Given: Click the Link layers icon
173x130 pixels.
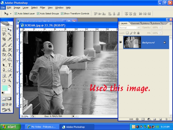Looking at the screenshot, I should (x=131, y=119).
